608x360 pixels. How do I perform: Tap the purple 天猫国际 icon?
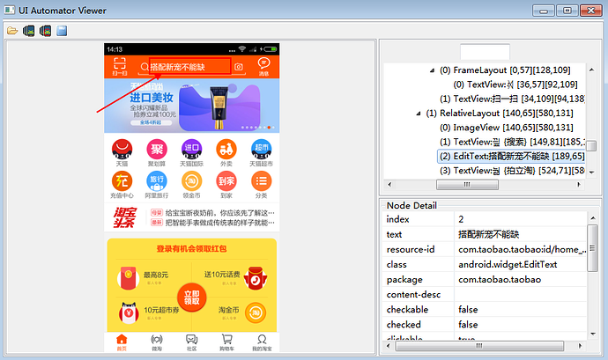pyautogui.click(x=191, y=149)
